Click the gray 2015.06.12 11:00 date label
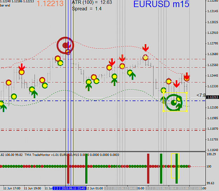This screenshot has width=219, height=191. tap(190, 188)
